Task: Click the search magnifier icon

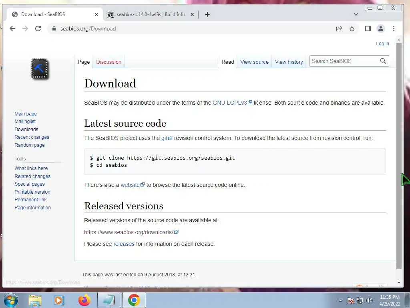Action: pos(383,61)
